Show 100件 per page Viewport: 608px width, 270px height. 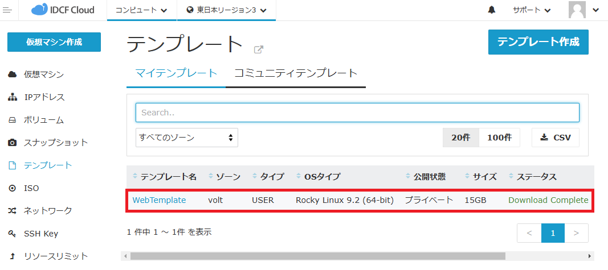[x=499, y=138]
